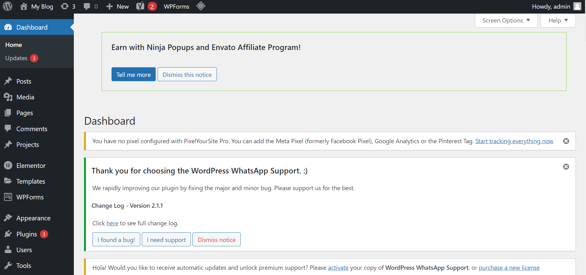
Task: Open the WPForms admin bar menu
Action: 176,6
